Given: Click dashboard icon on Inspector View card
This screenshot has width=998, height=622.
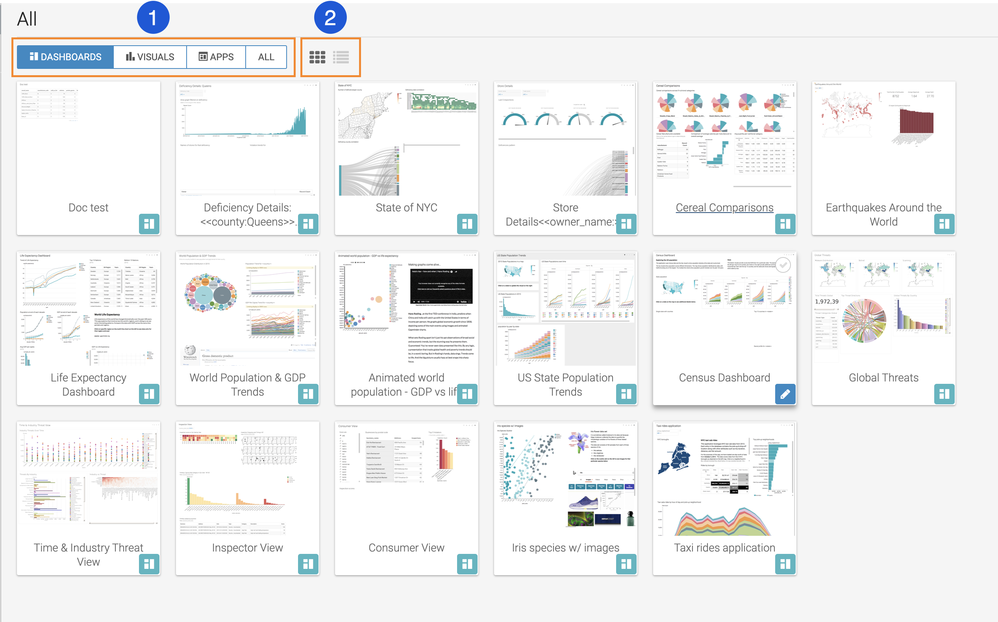Looking at the screenshot, I should (x=308, y=564).
